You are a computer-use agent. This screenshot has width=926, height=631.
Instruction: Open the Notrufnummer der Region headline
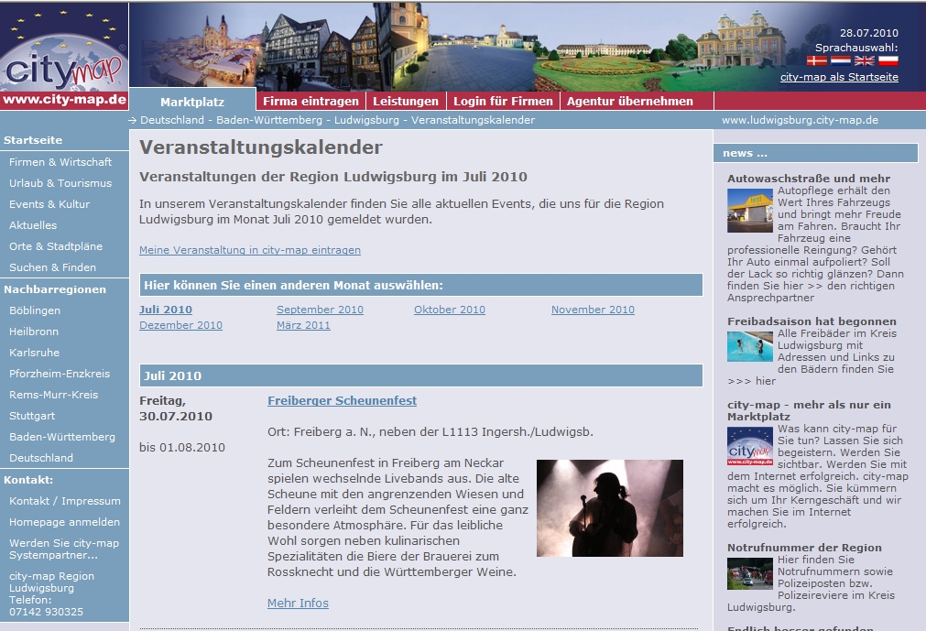[804, 548]
